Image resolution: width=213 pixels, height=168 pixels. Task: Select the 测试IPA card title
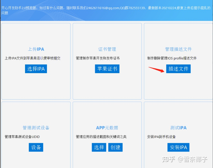[x=178, y=128]
